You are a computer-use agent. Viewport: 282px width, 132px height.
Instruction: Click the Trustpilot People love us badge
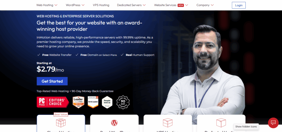click(107, 102)
